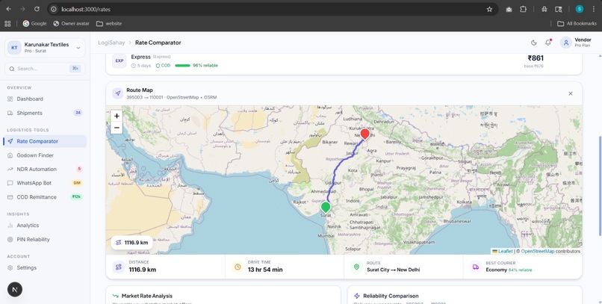602x304 pixels.
Task: Open the Owner avatar bookmark
Action: point(71,23)
